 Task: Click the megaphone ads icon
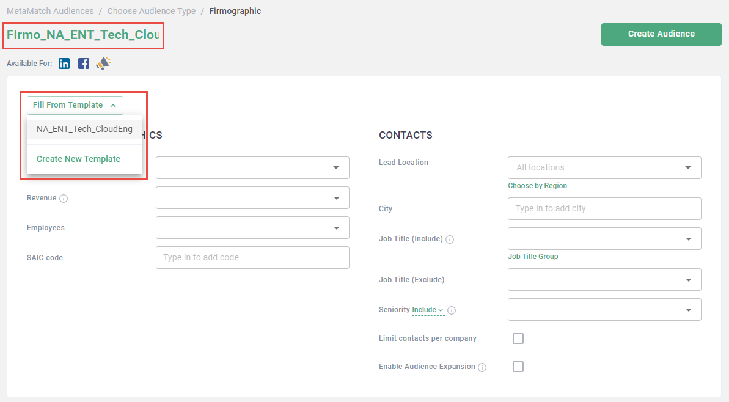tap(103, 63)
